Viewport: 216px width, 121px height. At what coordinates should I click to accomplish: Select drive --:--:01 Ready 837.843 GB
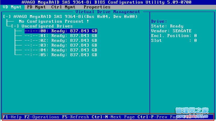coord(61,36)
